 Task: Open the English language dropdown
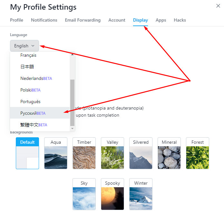(24, 46)
